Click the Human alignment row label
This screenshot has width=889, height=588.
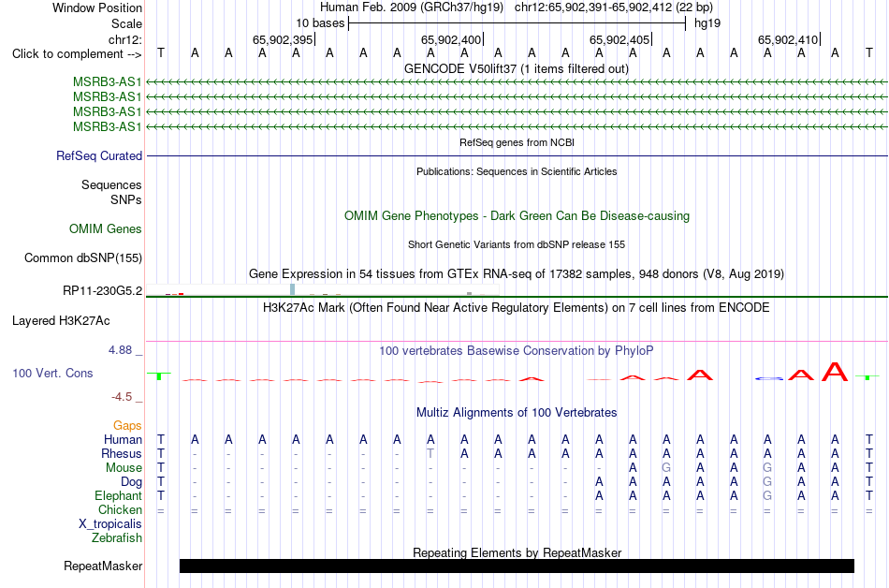click(x=123, y=439)
